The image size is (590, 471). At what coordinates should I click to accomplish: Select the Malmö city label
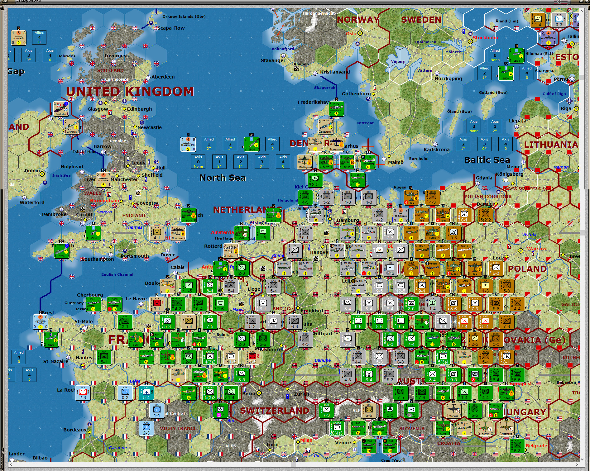(x=396, y=162)
